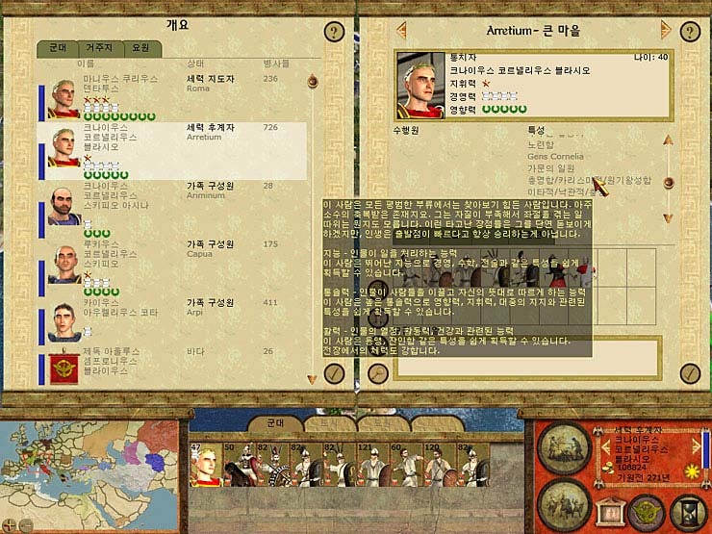
Task: Select 마니우스 쿠리우스 덴타투스 faction leader row
Action: (171, 97)
